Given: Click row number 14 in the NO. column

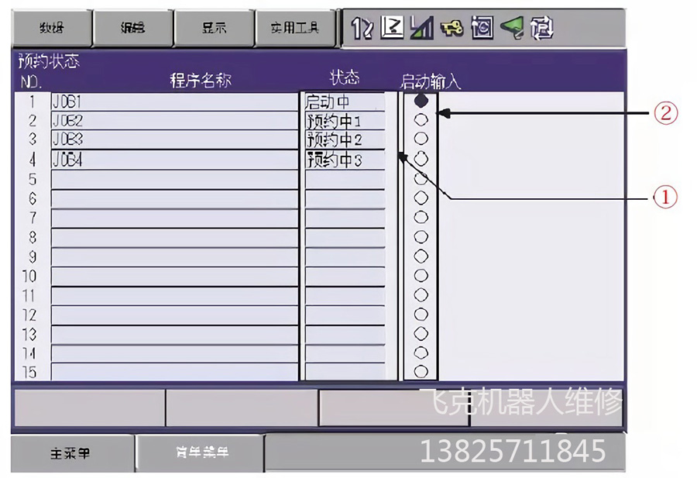Looking at the screenshot, I should point(29,353).
